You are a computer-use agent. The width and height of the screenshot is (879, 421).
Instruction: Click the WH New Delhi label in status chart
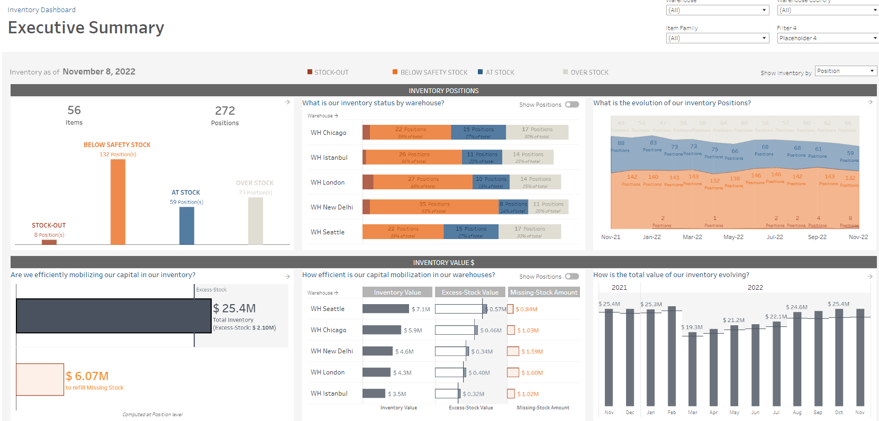coord(332,207)
